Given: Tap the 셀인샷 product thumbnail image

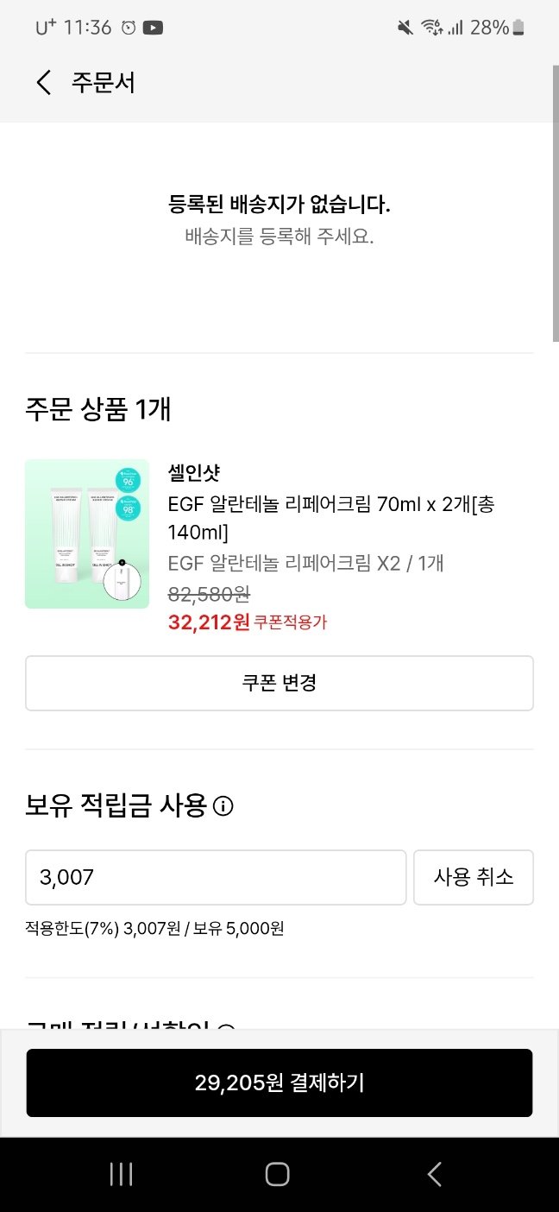Looking at the screenshot, I should point(87,534).
